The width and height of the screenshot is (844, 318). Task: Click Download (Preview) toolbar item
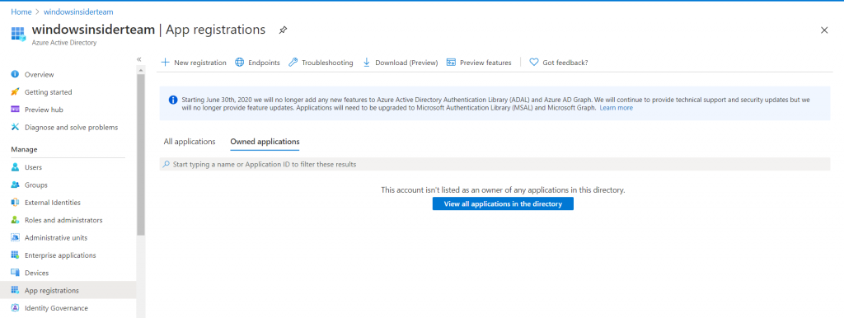click(x=400, y=63)
